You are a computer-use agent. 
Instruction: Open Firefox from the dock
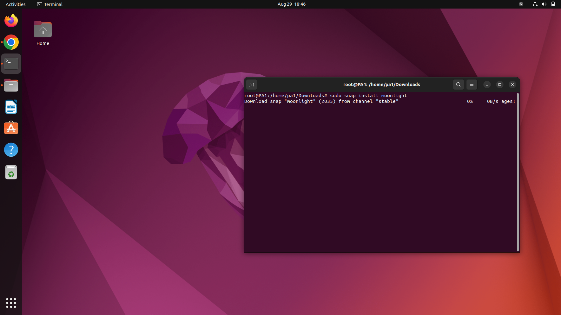pos(11,20)
